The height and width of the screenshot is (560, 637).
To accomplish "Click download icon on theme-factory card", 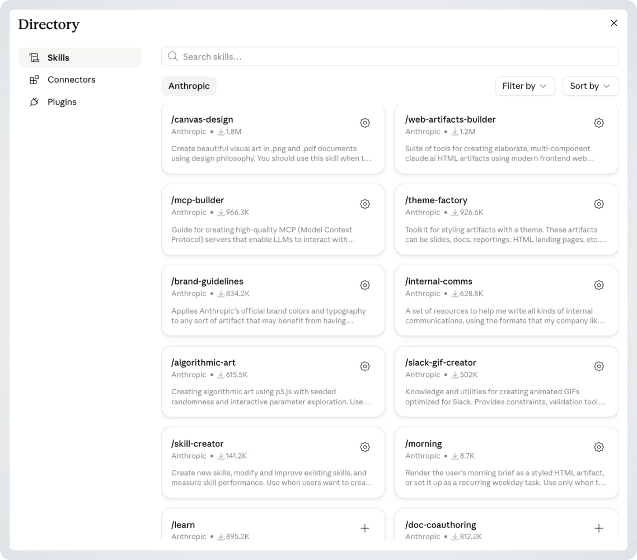I will click(x=455, y=213).
